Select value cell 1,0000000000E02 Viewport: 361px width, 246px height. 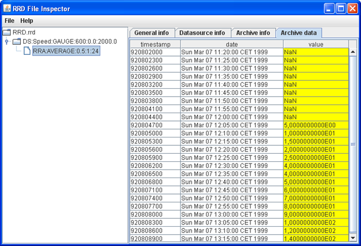click(x=316, y=222)
